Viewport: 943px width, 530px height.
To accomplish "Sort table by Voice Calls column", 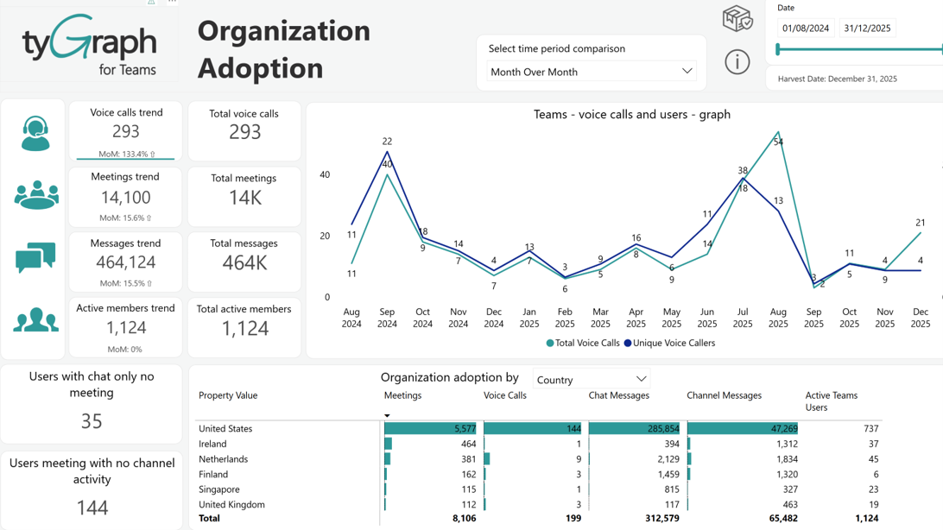I will (504, 395).
